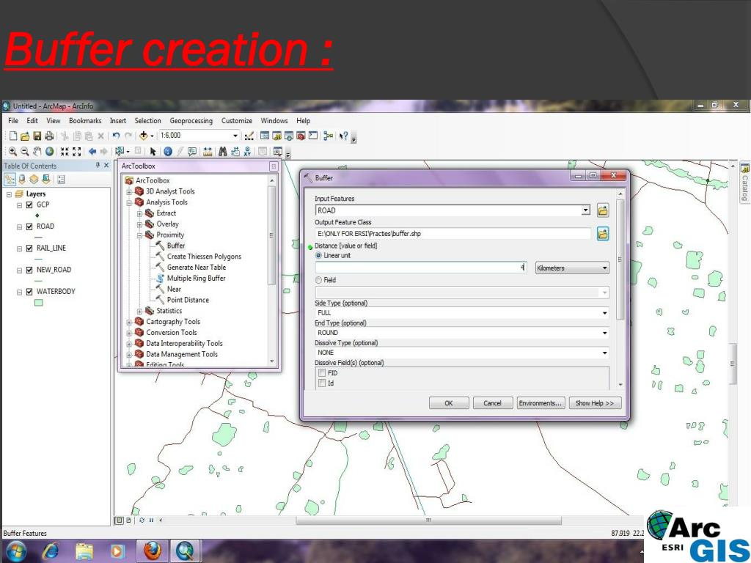Select the Identify tool

click(x=168, y=152)
